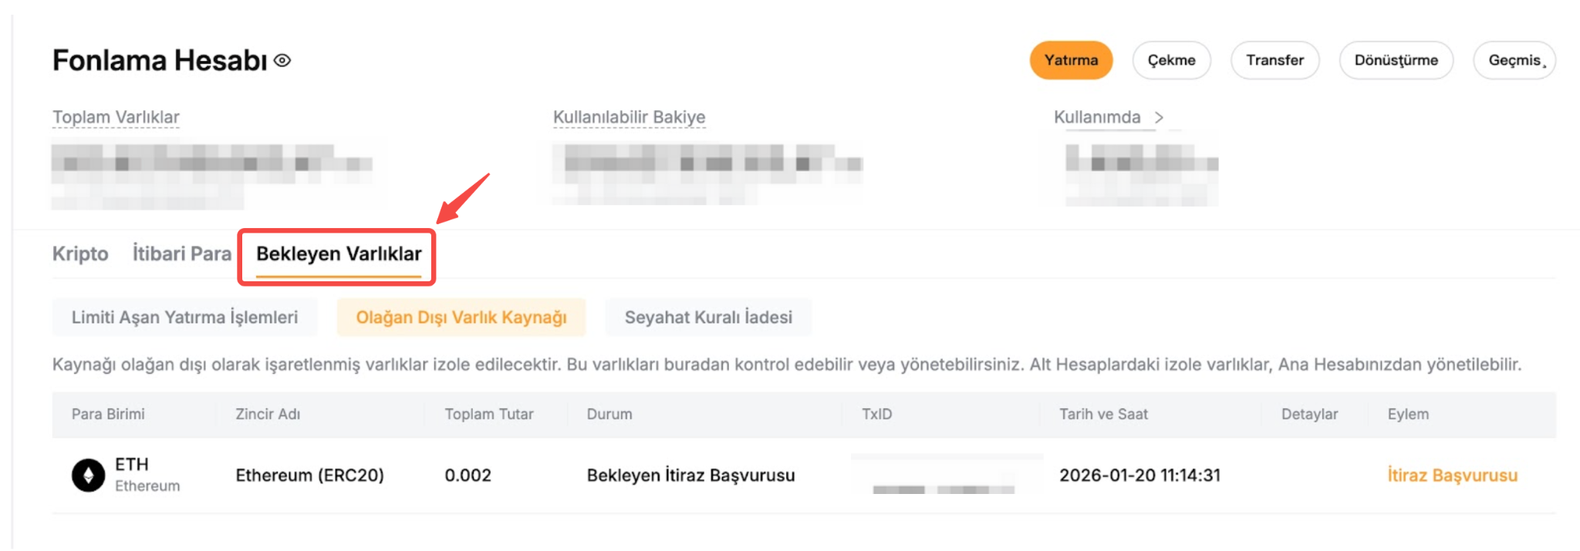Switch to the Kripto tab
This screenshot has width=1580, height=551.
coord(80,254)
